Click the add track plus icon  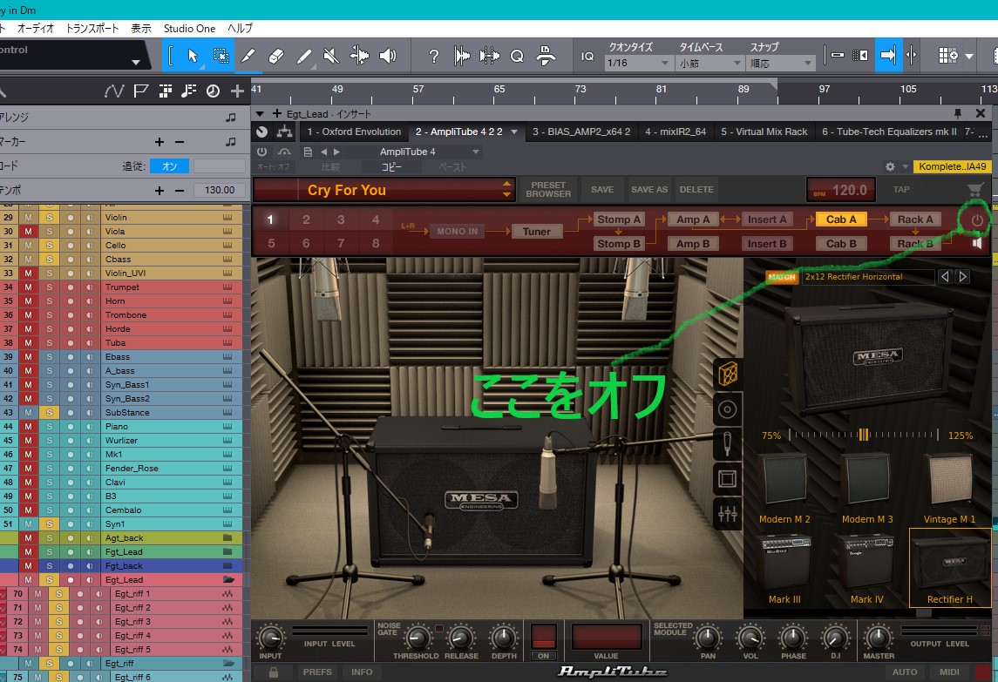237,91
